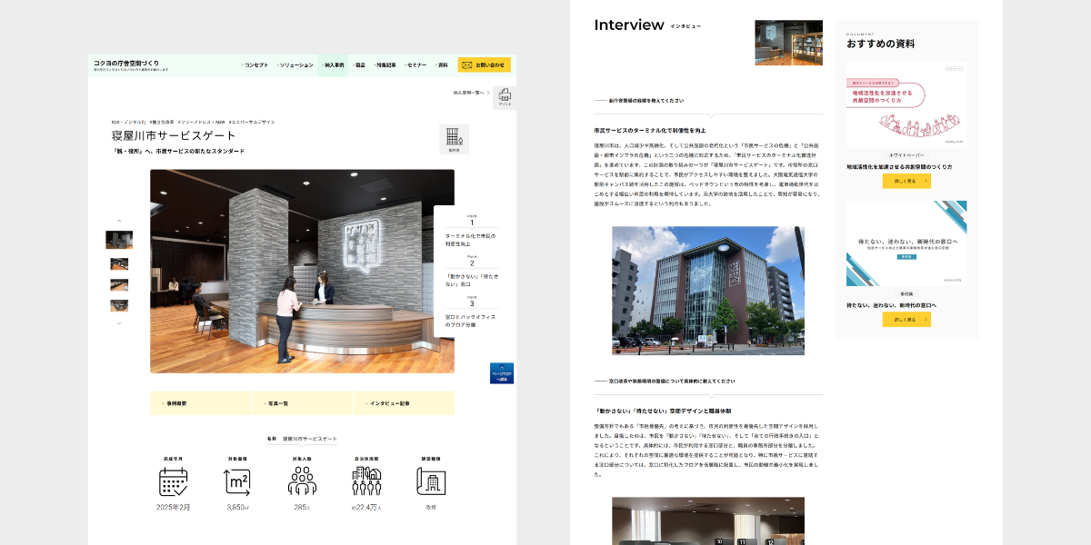This screenshot has width=1091, height=545.
Task: Go to the セミナー navigation item
Action: click(x=415, y=65)
